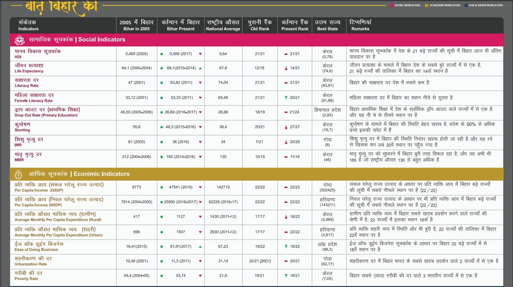Image resolution: width=513 pixels, height=287 pixels.
Task: Select the Bihar Present column header
Action: click(181, 25)
